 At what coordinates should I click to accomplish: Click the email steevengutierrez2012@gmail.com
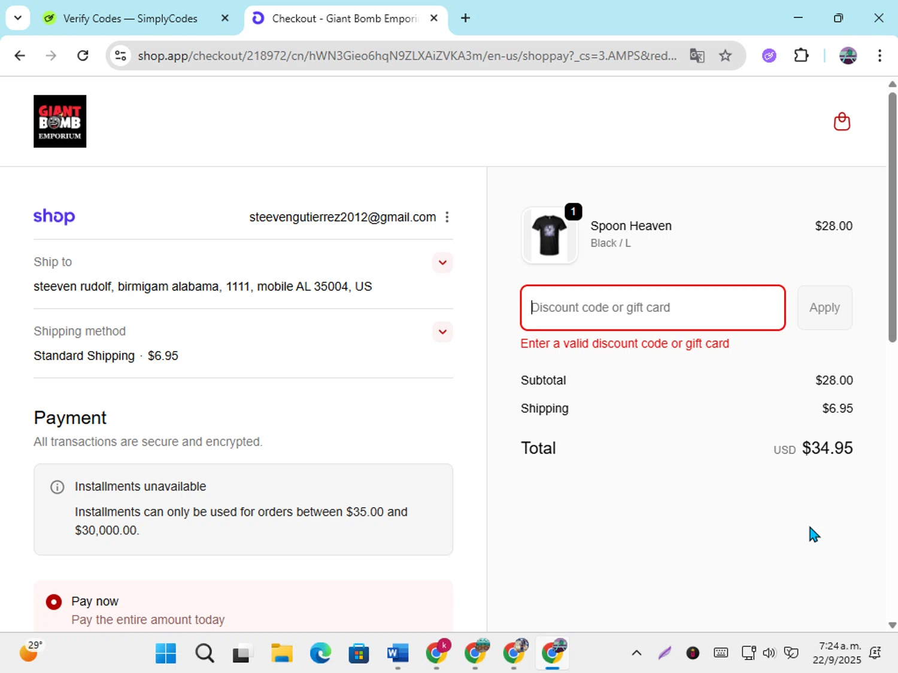coord(342,217)
